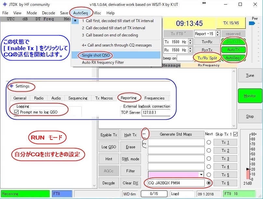Choose '2 Call decoded till start of TX interval'
This screenshot has width=263, height=199.
click(116, 28)
